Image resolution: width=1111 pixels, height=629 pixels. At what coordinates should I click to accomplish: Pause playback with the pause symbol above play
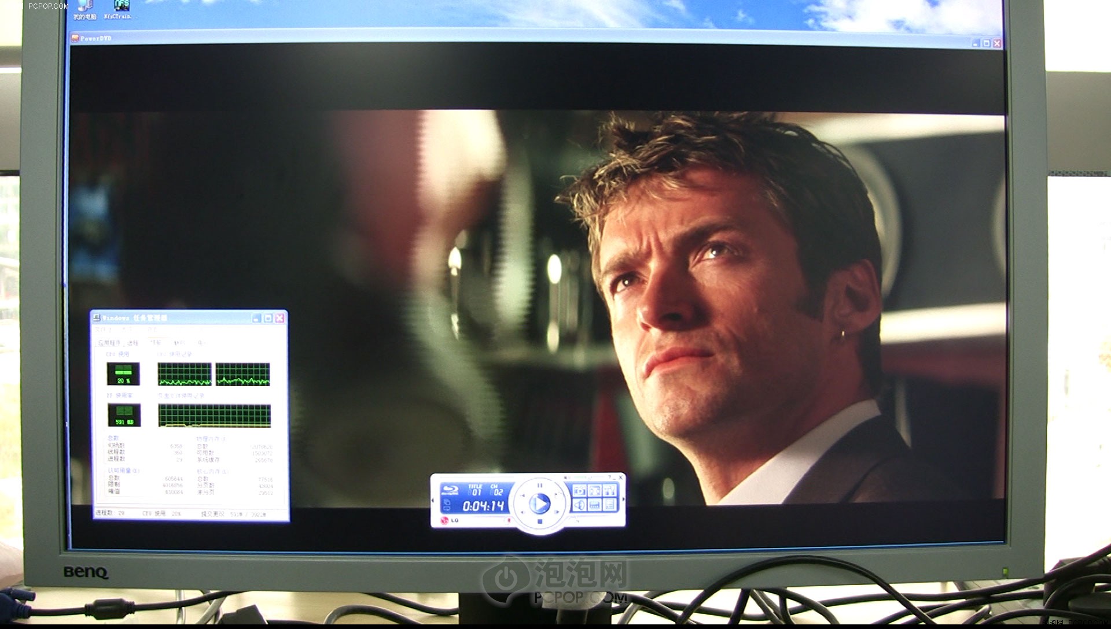pos(540,485)
